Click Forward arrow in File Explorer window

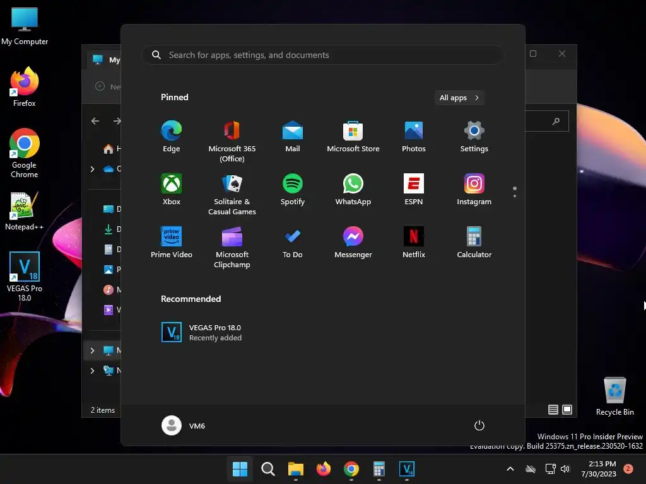click(x=117, y=121)
